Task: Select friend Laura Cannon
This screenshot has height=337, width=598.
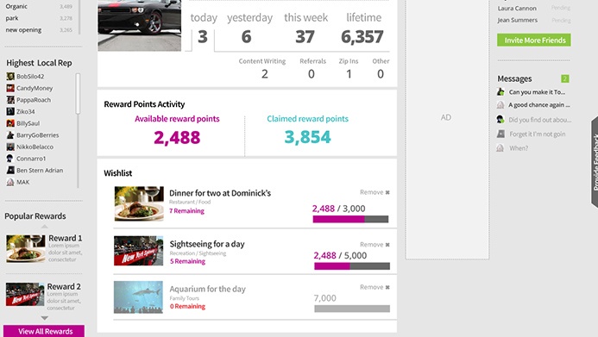Action: click(x=517, y=8)
